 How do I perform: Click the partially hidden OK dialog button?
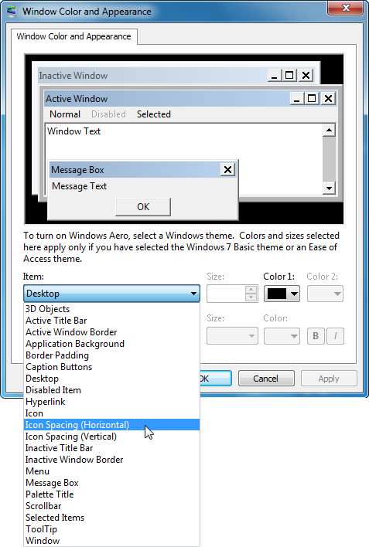coord(216,379)
